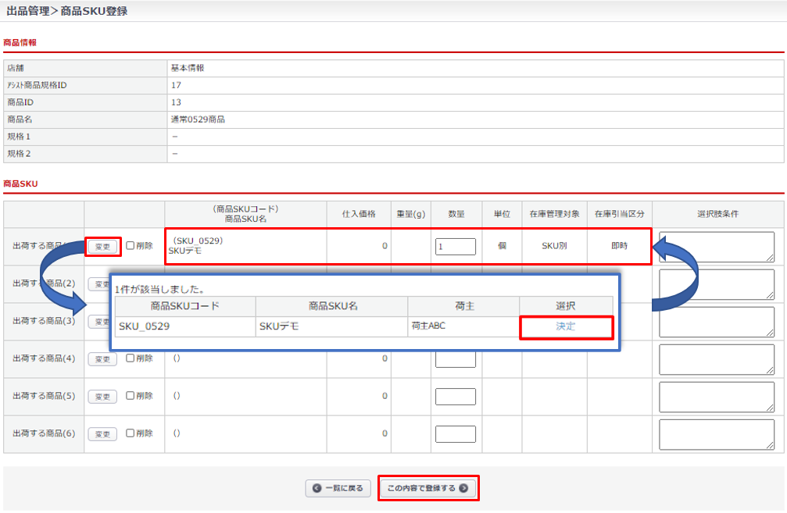Click 店舗 label in product info
The height and width of the screenshot is (513, 787).
pos(16,68)
